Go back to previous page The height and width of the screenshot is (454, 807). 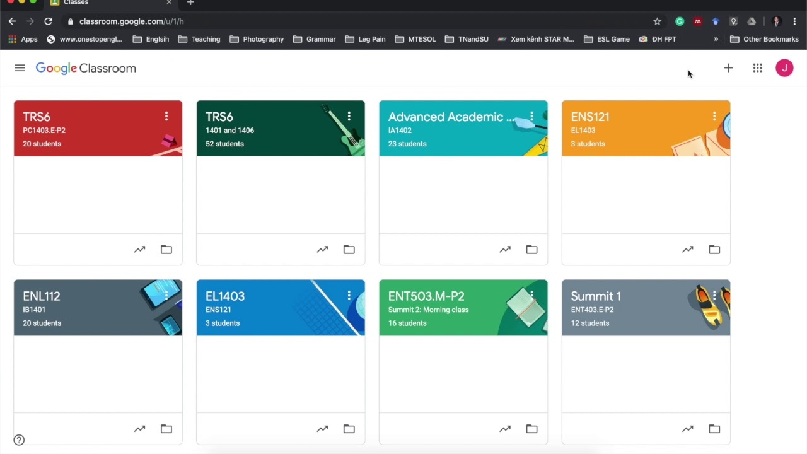point(12,21)
